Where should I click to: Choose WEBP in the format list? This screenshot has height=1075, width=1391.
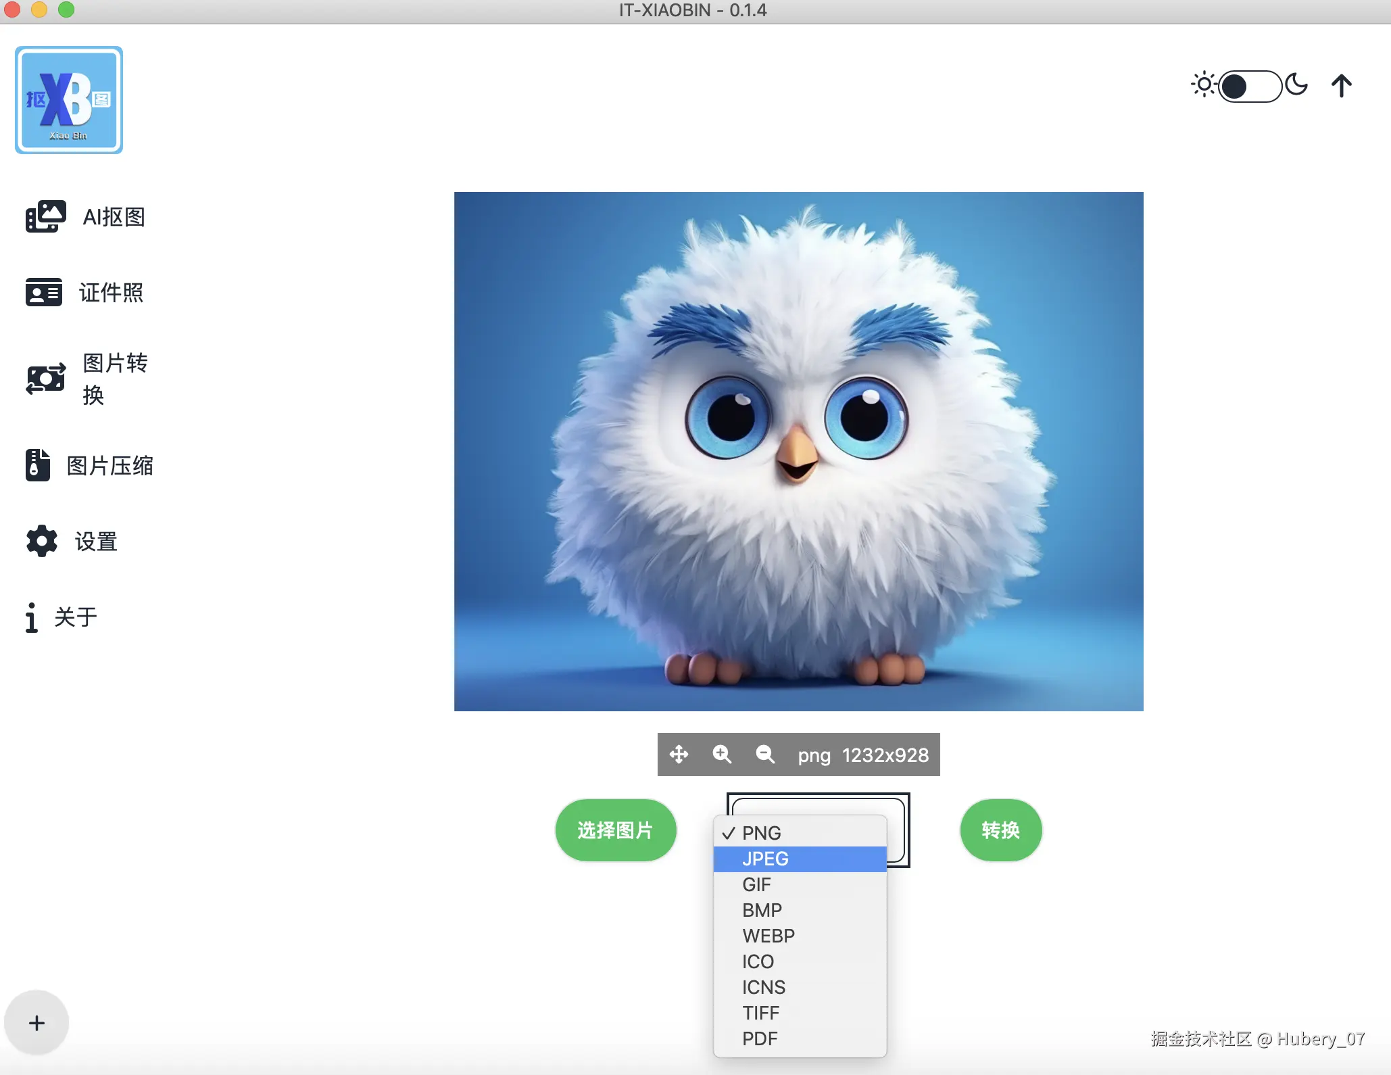(x=768, y=936)
